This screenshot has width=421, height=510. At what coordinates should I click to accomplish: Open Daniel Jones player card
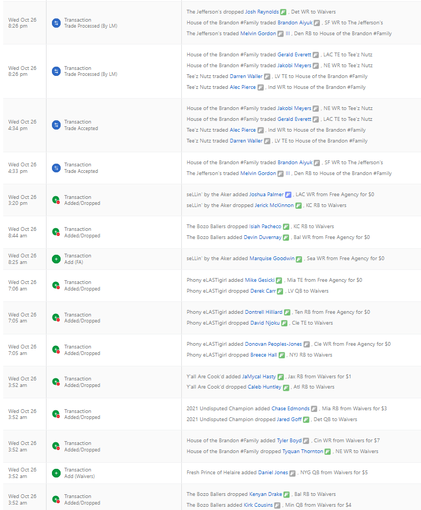(x=273, y=473)
